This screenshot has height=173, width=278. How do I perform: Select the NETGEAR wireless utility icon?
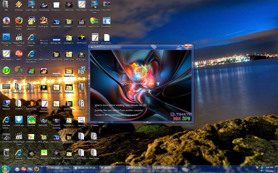19,73
